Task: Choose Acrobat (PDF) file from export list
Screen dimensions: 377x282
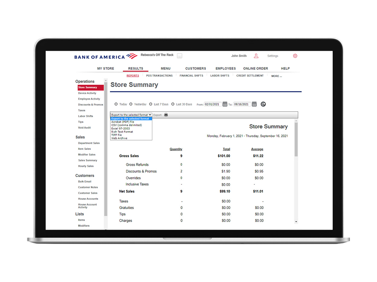Action: tap(123, 122)
